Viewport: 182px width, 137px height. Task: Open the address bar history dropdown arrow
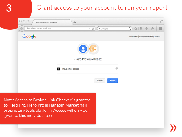pyautogui.click(x=89, y=29)
